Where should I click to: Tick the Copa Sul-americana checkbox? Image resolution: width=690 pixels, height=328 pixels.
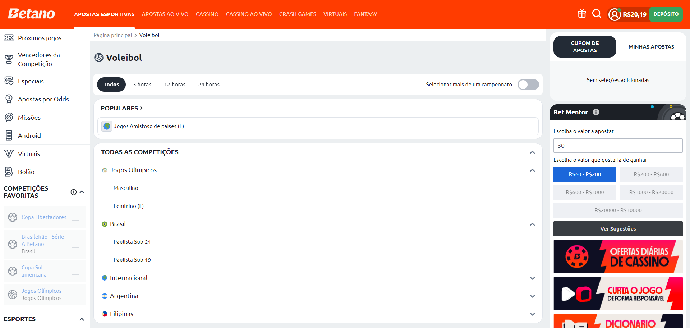[x=75, y=271]
